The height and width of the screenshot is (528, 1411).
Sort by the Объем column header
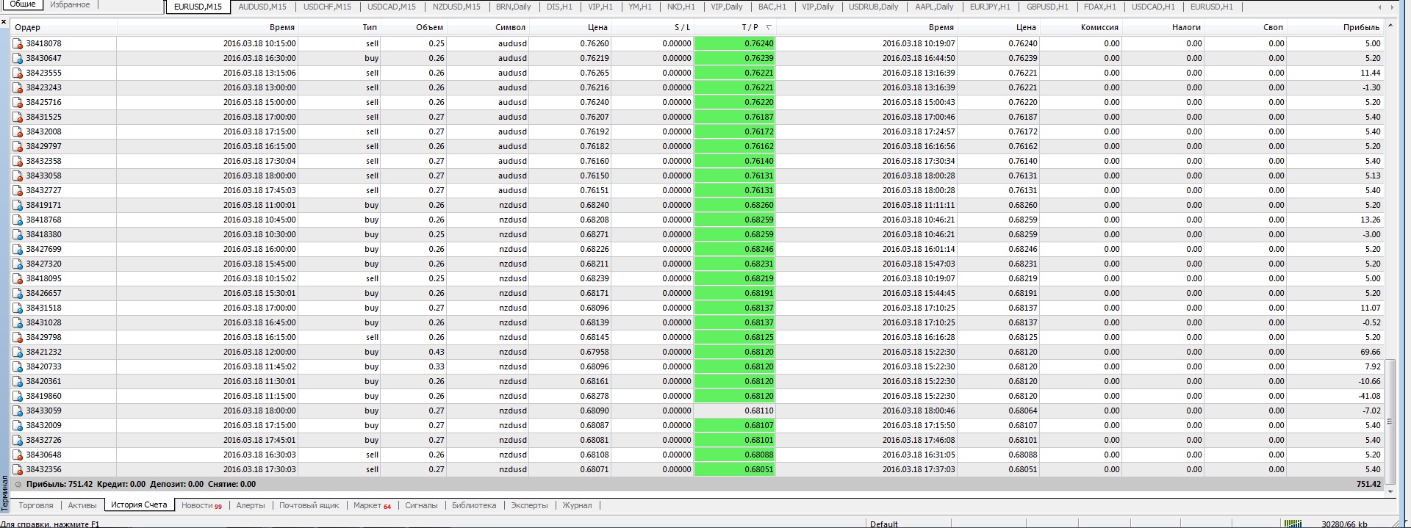pyautogui.click(x=414, y=27)
